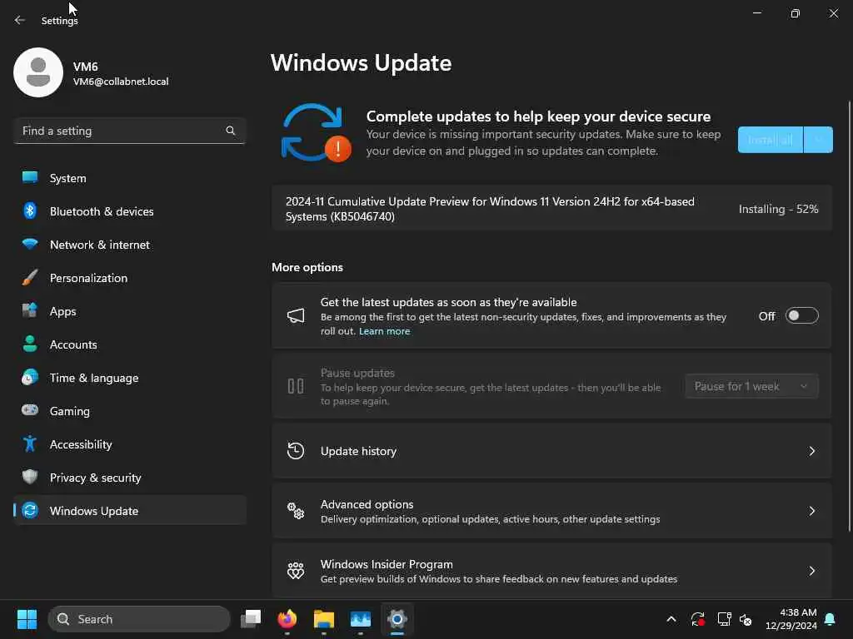Image resolution: width=853 pixels, height=639 pixels.
Task: Open File Explorer from the taskbar
Action: (324, 619)
